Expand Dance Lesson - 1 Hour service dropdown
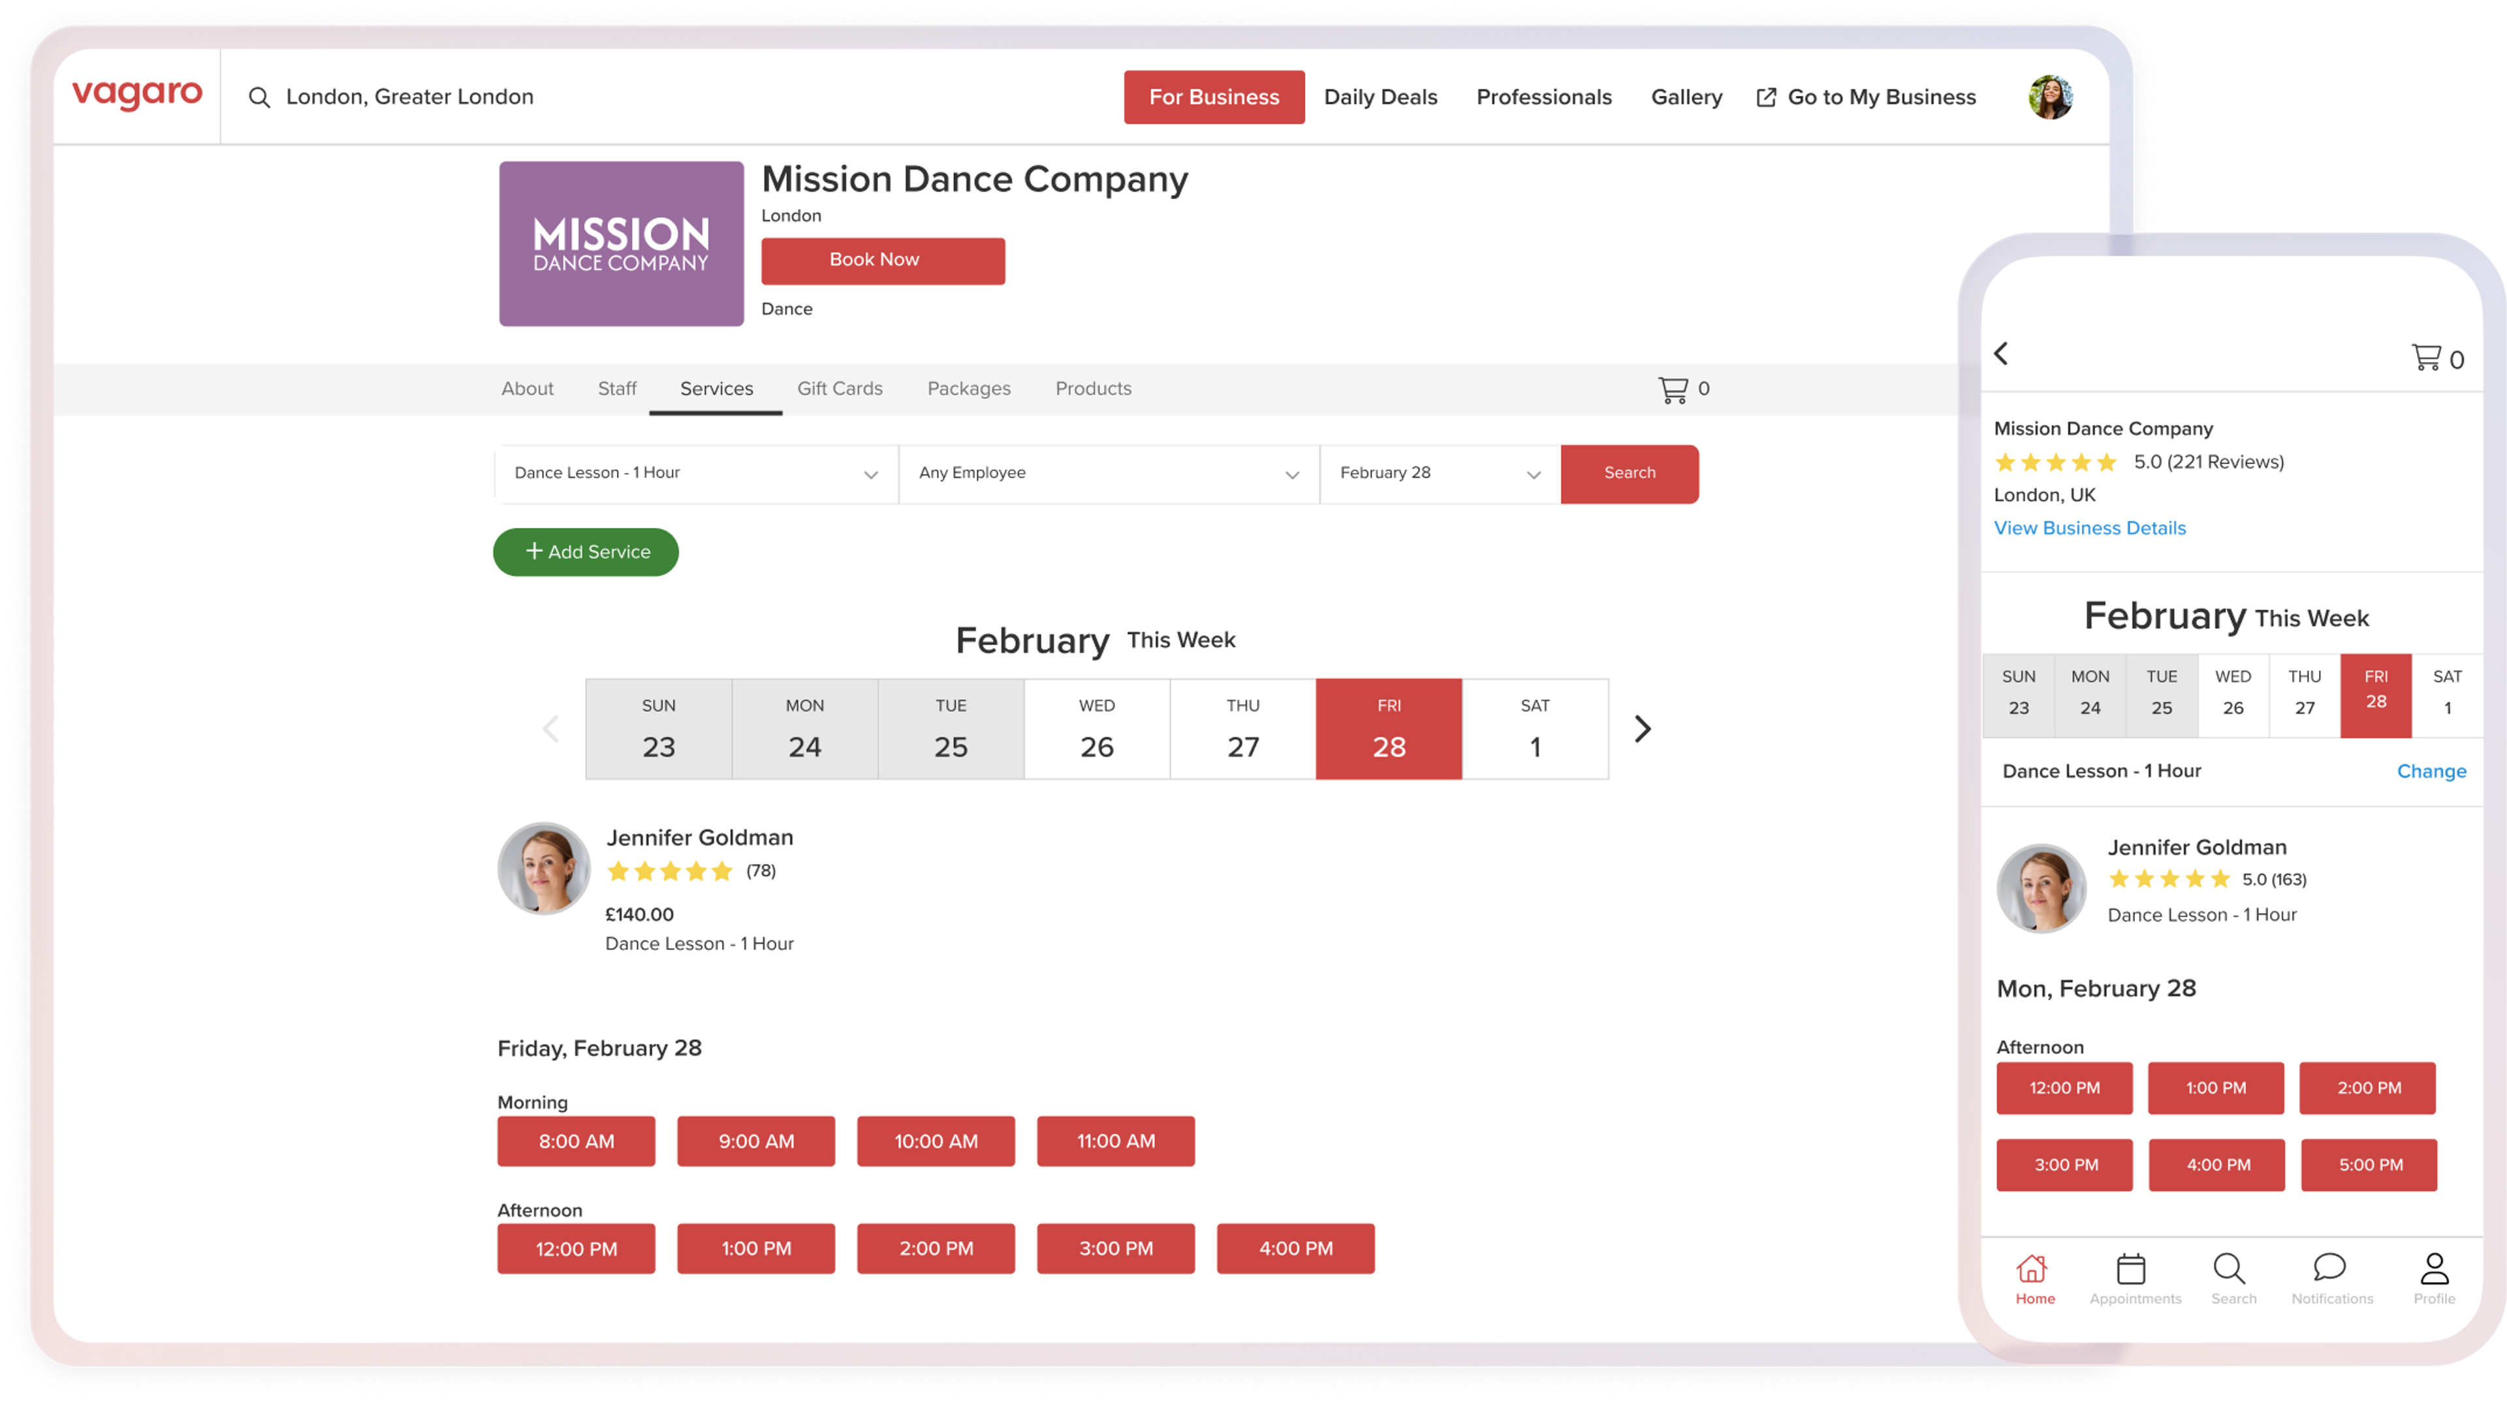This screenshot has width=2507, height=1401. 696,474
